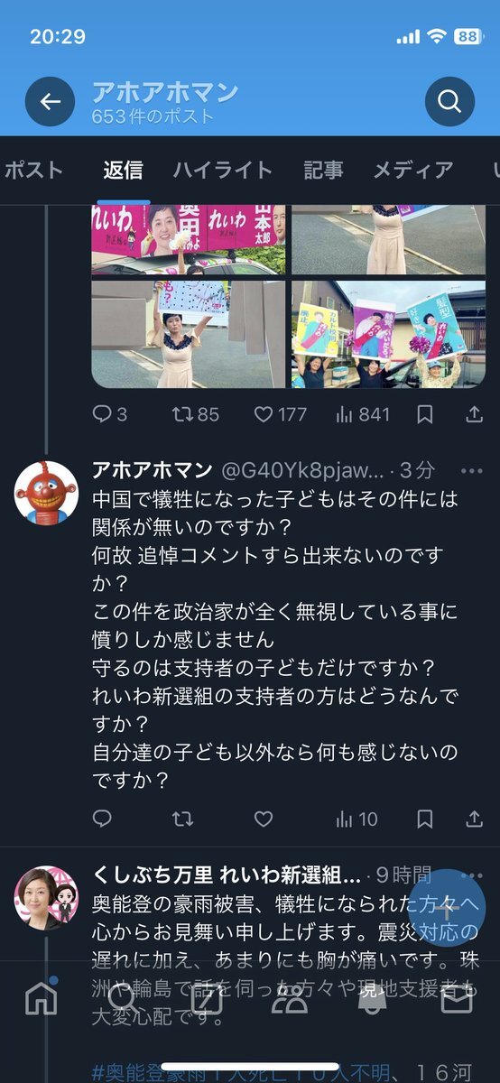Viewport: 500px width, 1083px height.
Task: Bookmark the アホアホマン post
Action: [425, 819]
